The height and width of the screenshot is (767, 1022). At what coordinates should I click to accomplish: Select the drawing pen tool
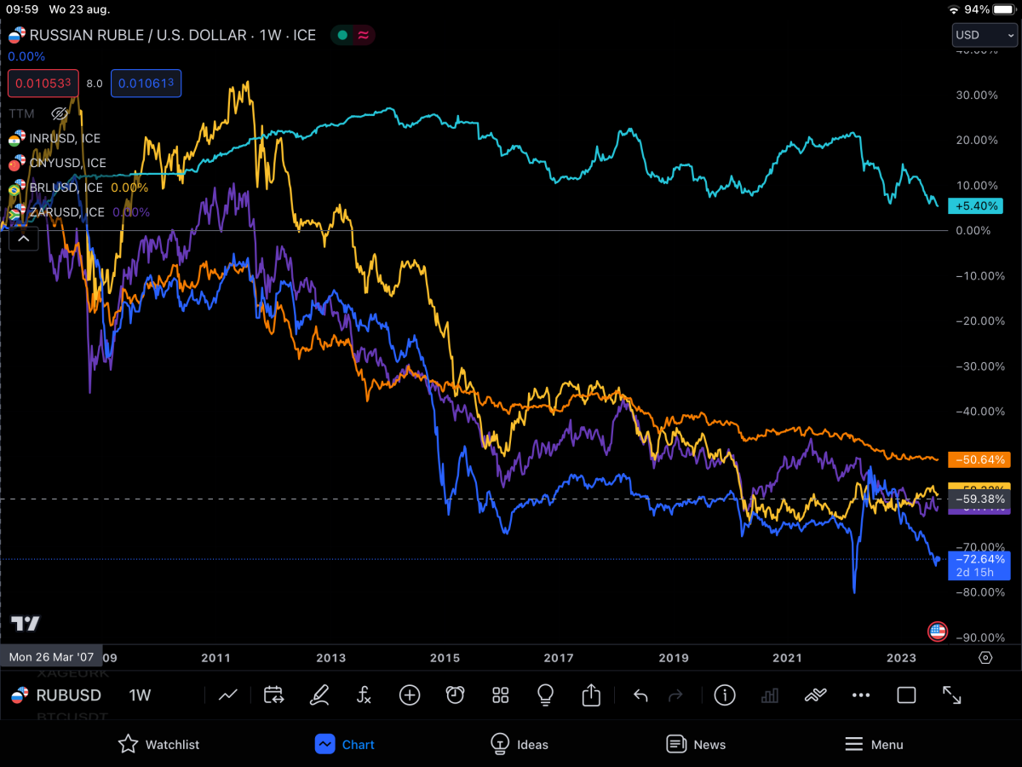pyautogui.click(x=319, y=695)
